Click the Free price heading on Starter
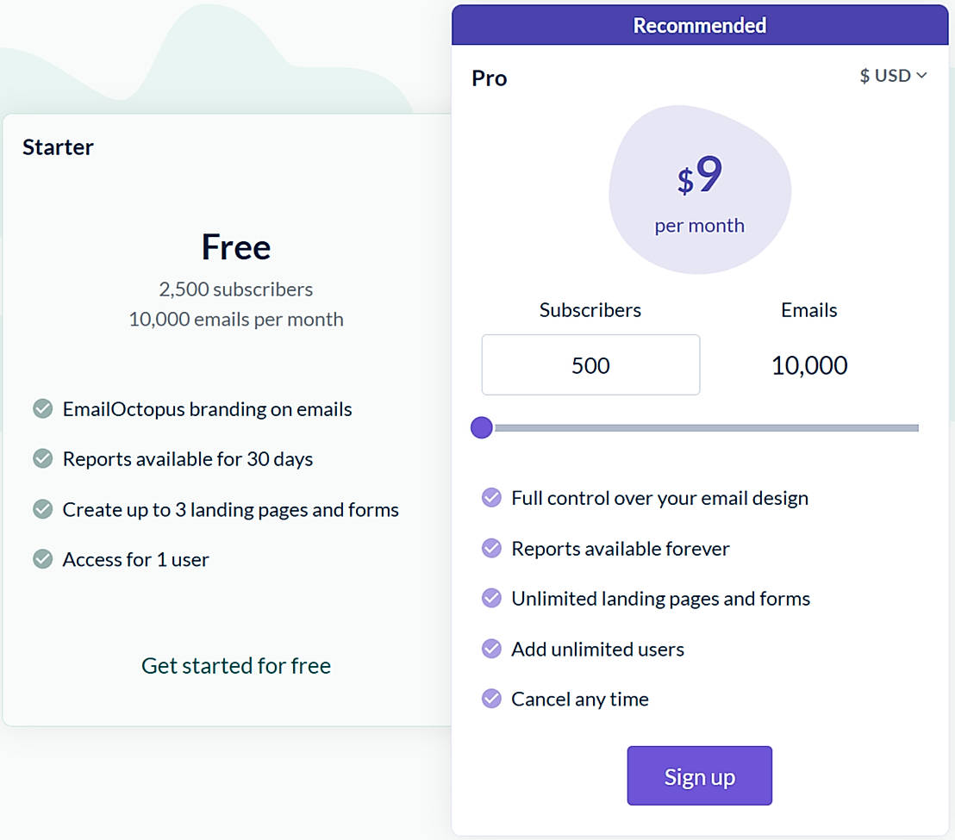The width and height of the screenshot is (955, 840). pos(236,247)
